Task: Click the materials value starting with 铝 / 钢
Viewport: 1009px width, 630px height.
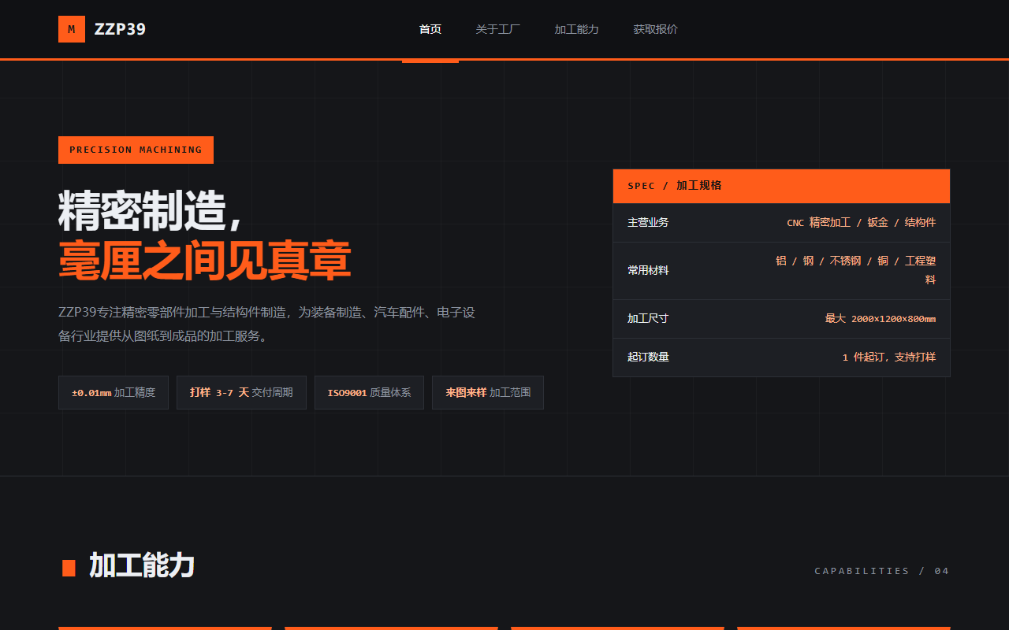Action: [x=855, y=270]
